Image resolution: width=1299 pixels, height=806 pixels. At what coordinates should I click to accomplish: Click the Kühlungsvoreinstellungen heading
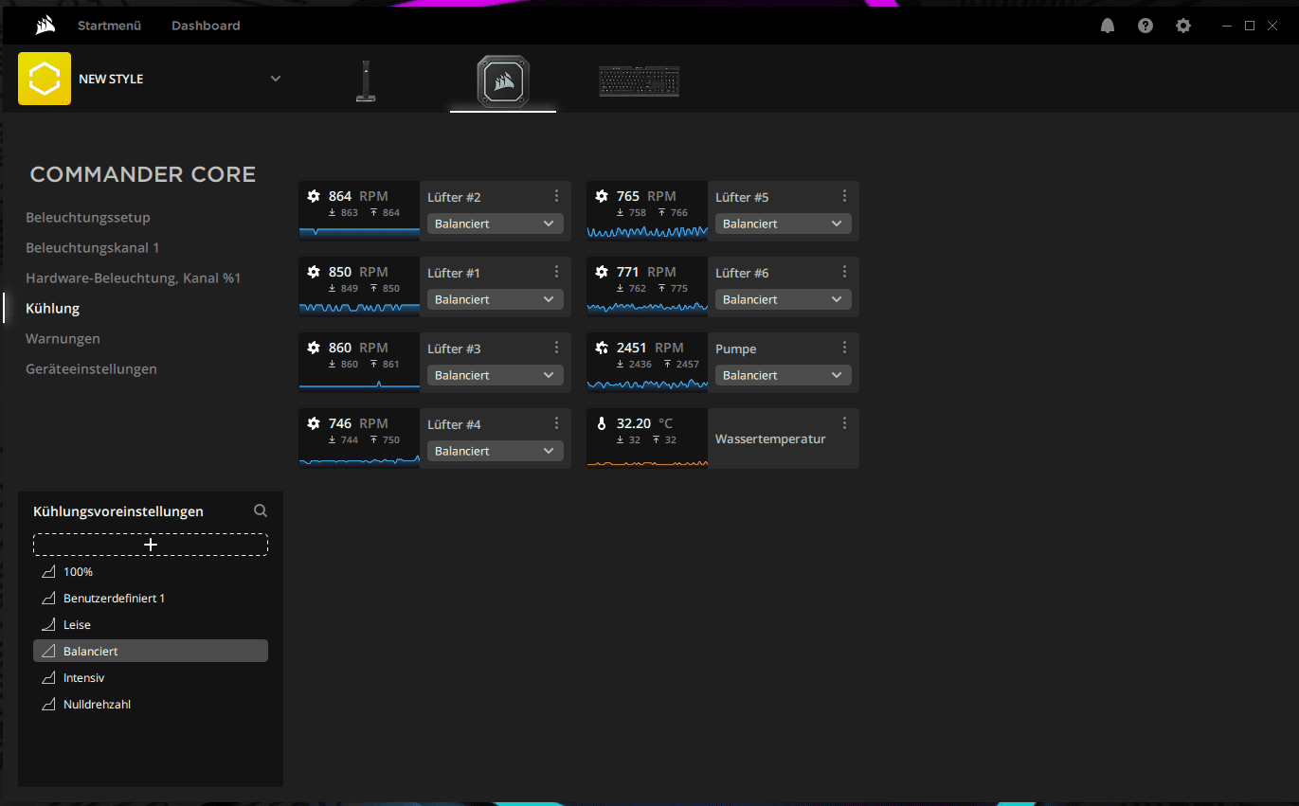point(118,511)
